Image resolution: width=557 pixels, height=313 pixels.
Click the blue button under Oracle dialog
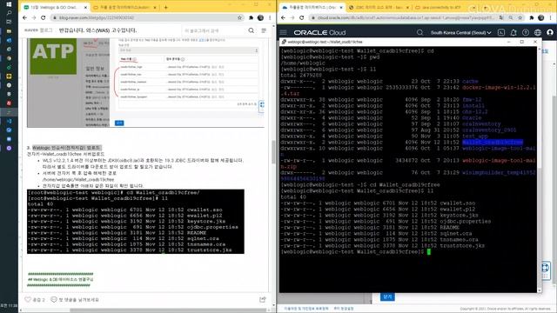pyautogui.click(x=387, y=296)
